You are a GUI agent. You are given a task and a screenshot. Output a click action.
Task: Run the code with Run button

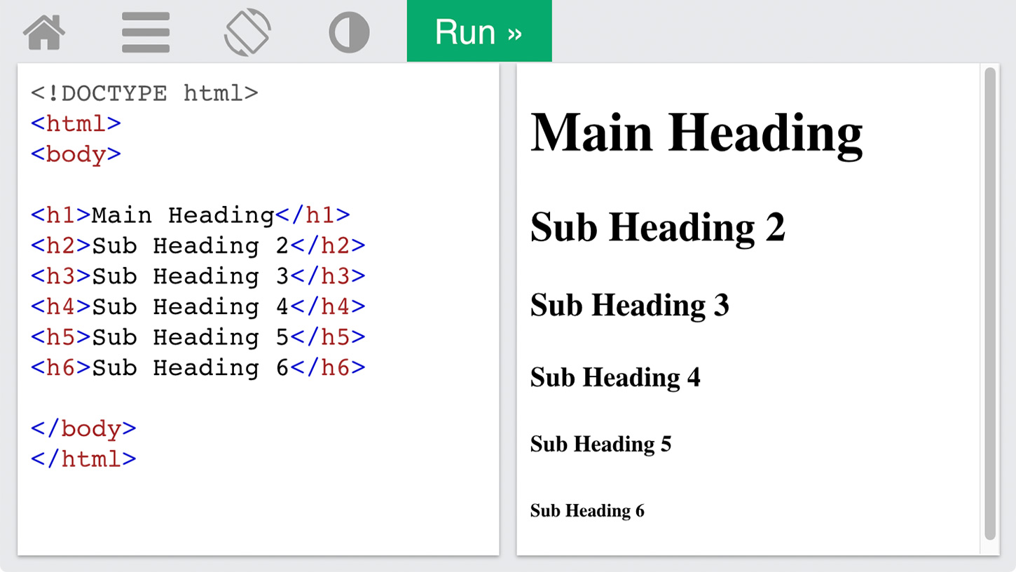(x=479, y=31)
